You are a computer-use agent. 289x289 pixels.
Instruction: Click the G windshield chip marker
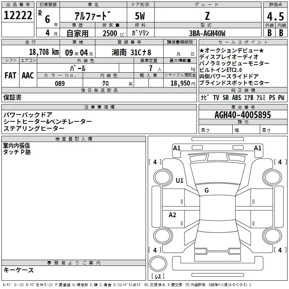(x=207, y=190)
